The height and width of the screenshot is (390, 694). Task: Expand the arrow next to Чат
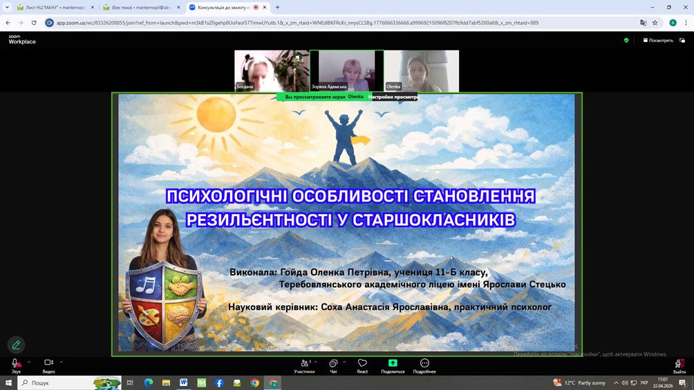click(x=344, y=362)
